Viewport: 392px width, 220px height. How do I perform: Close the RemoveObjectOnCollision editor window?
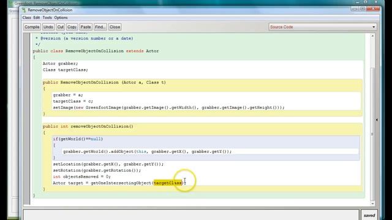pos(373,9)
